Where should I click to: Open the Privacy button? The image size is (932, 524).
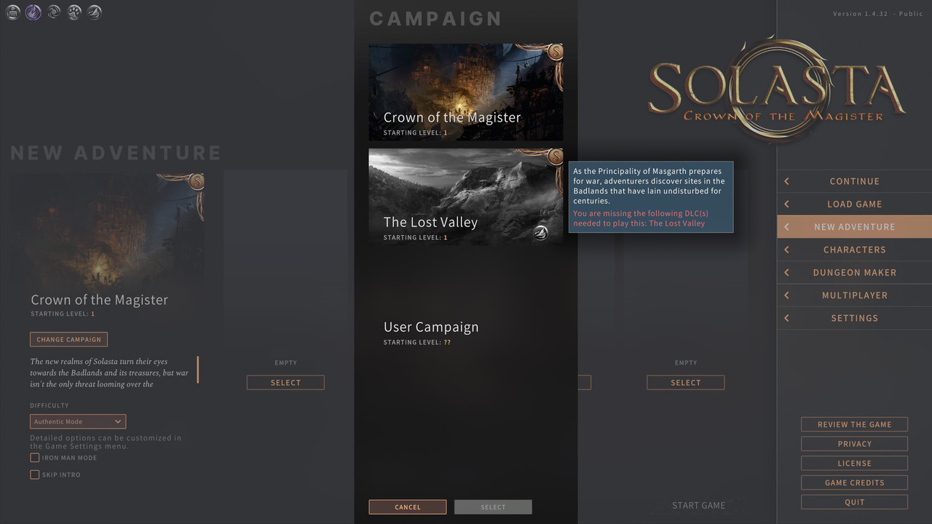click(x=854, y=444)
